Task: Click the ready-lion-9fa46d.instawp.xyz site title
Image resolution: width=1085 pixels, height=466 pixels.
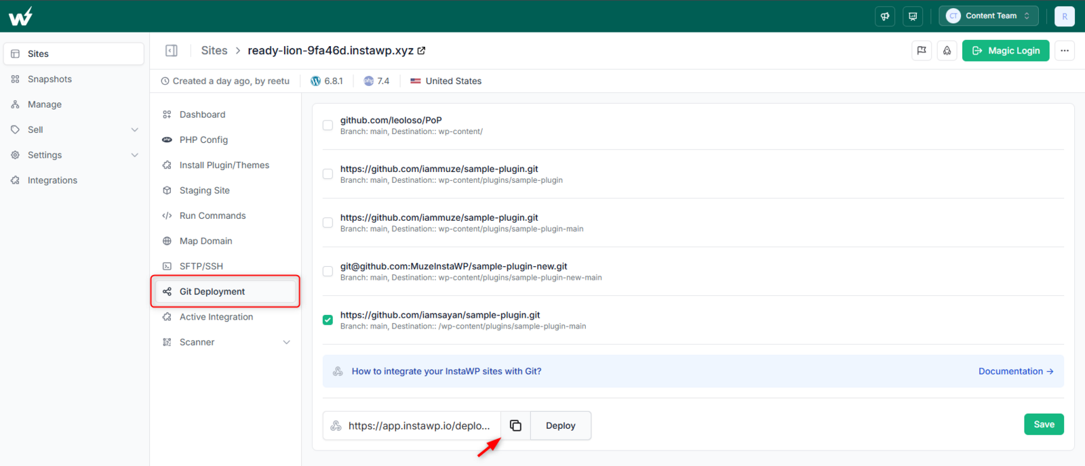Action: pyautogui.click(x=330, y=51)
